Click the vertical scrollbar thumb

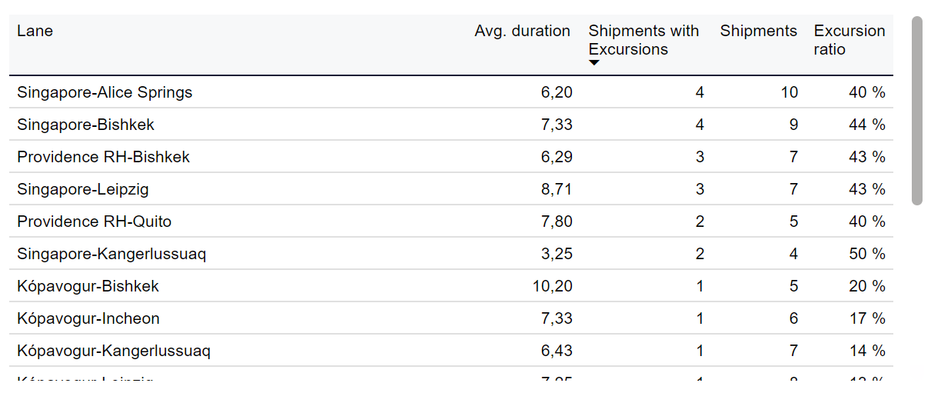[916, 111]
